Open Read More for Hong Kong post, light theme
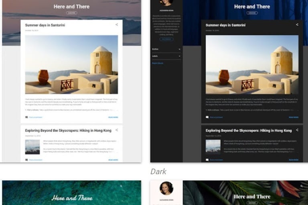 [x=113, y=160]
